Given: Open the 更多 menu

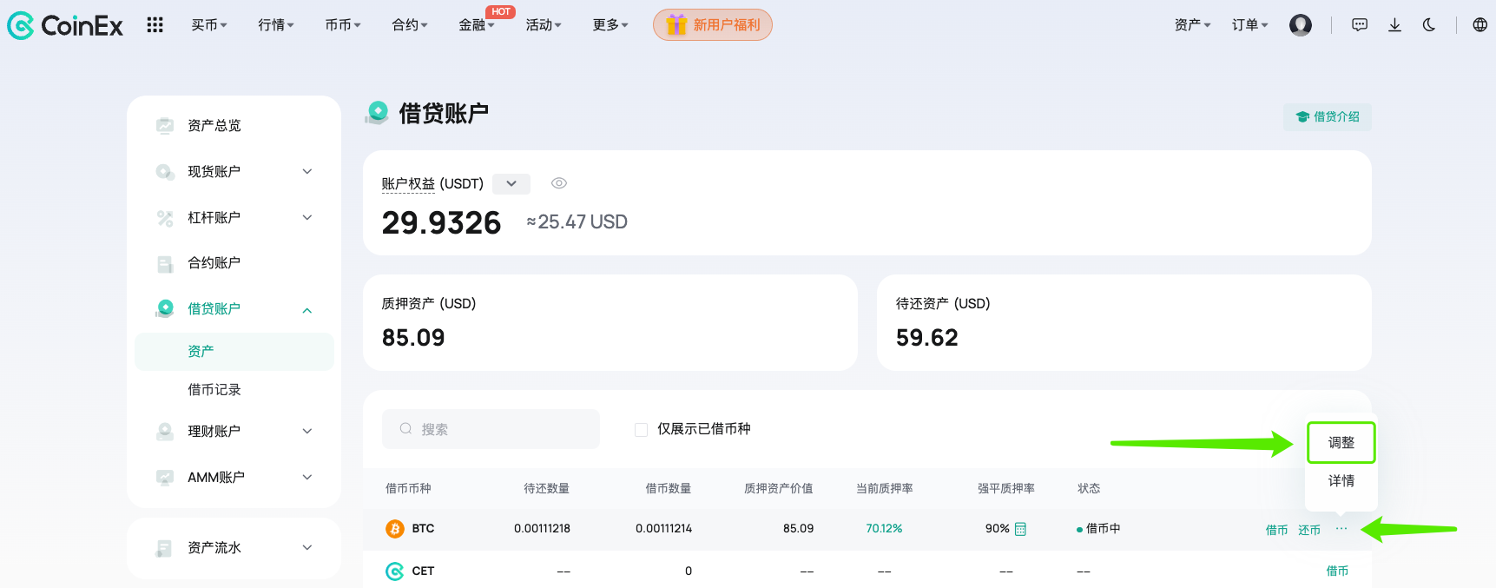Looking at the screenshot, I should point(610,25).
